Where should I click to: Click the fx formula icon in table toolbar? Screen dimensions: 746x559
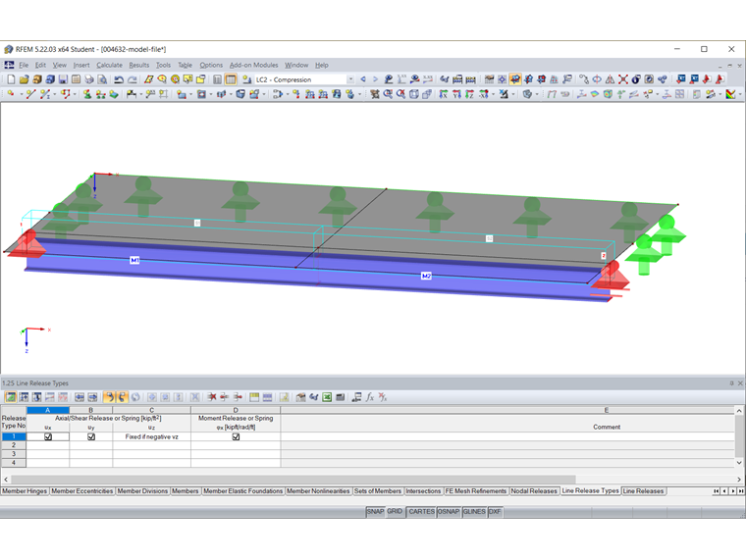[370, 397]
